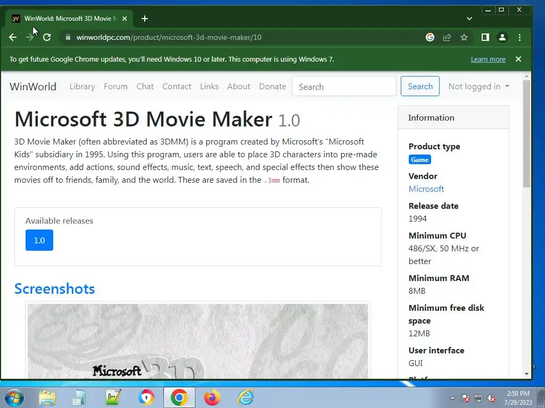Image resolution: width=545 pixels, height=408 pixels.
Task: Open the Screenshots heading link
Action: [55, 288]
